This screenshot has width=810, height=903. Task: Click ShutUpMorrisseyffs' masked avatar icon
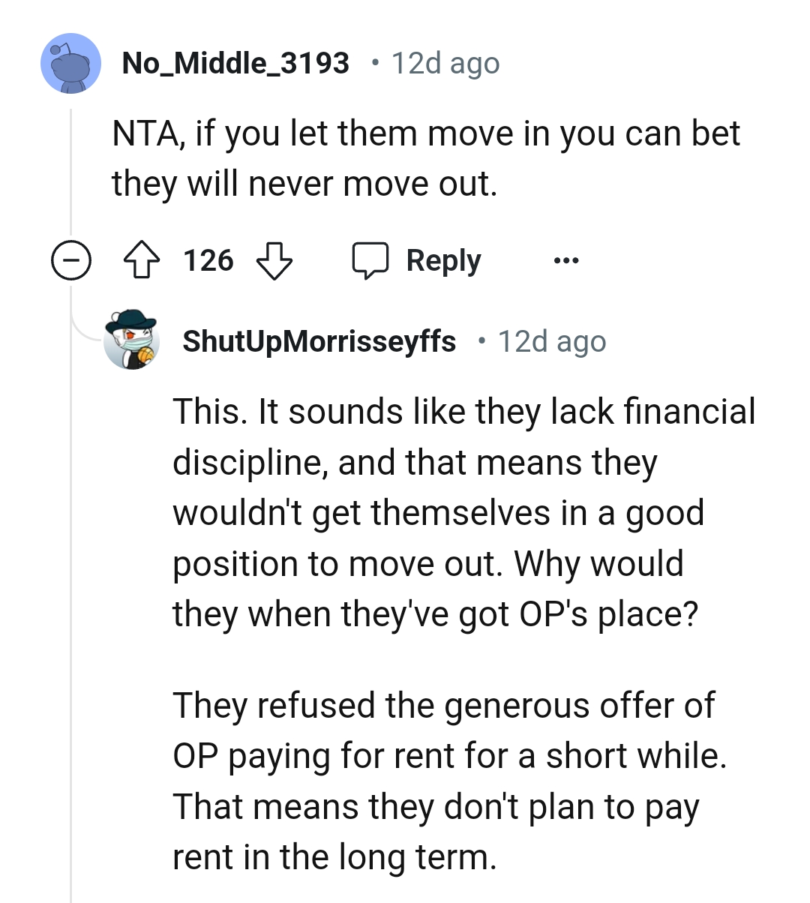tap(132, 340)
